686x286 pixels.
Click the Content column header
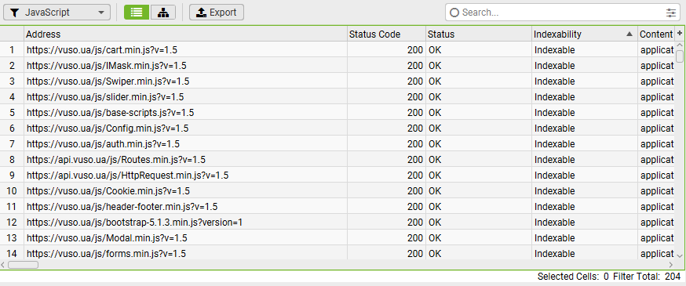click(656, 34)
